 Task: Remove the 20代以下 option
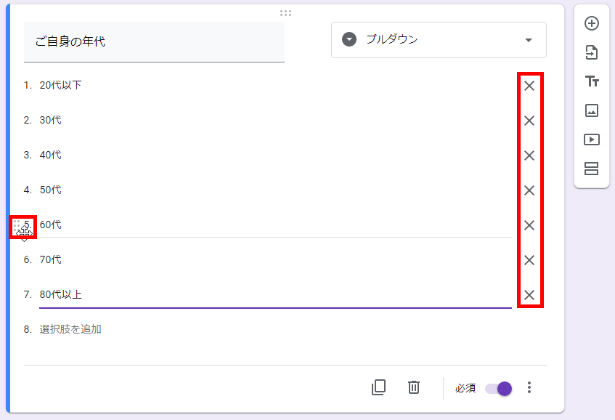(x=529, y=86)
